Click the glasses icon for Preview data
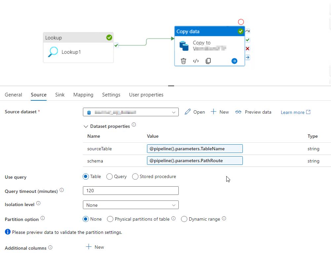 pyautogui.click(x=238, y=112)
